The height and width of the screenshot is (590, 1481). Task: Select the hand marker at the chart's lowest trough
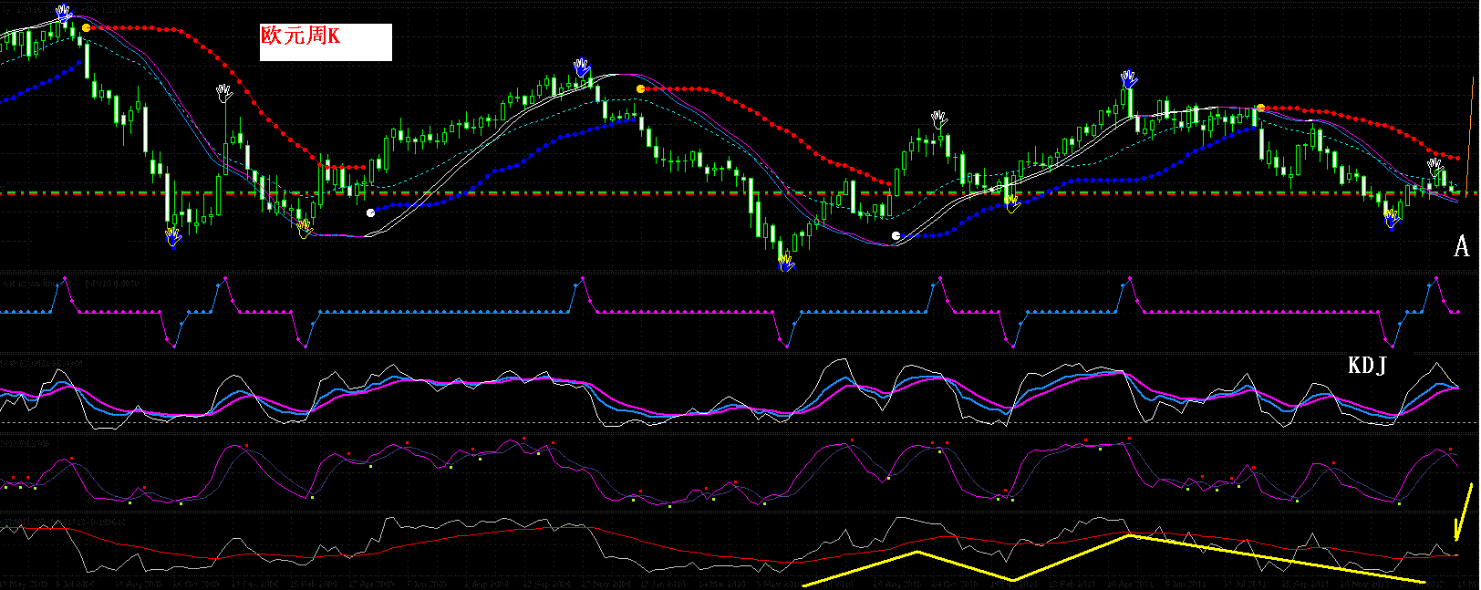tap(786, 263)
